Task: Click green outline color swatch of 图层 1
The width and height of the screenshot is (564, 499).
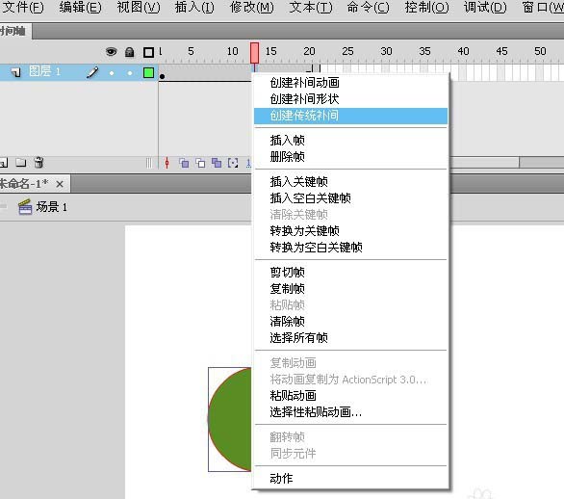Action: 148,72
